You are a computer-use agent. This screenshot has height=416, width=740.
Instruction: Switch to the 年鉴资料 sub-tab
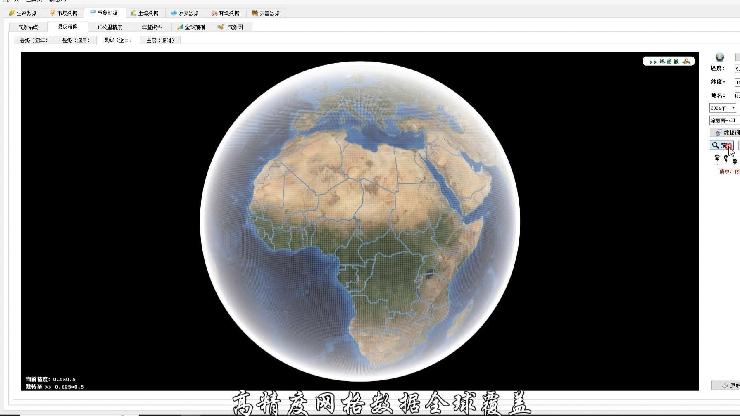tap(152, 27)
